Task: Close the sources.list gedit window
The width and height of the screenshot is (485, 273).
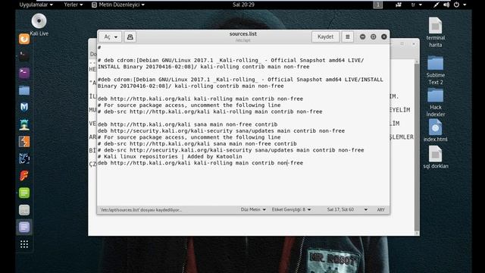Action: [x=384, y=37]
